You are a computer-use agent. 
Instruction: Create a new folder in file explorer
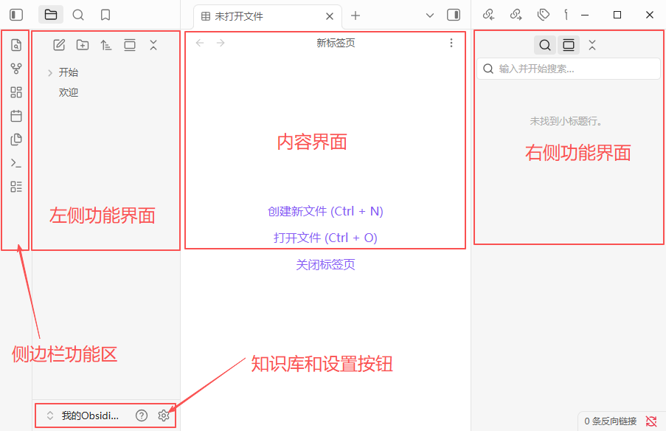click(x=83, y=45)
